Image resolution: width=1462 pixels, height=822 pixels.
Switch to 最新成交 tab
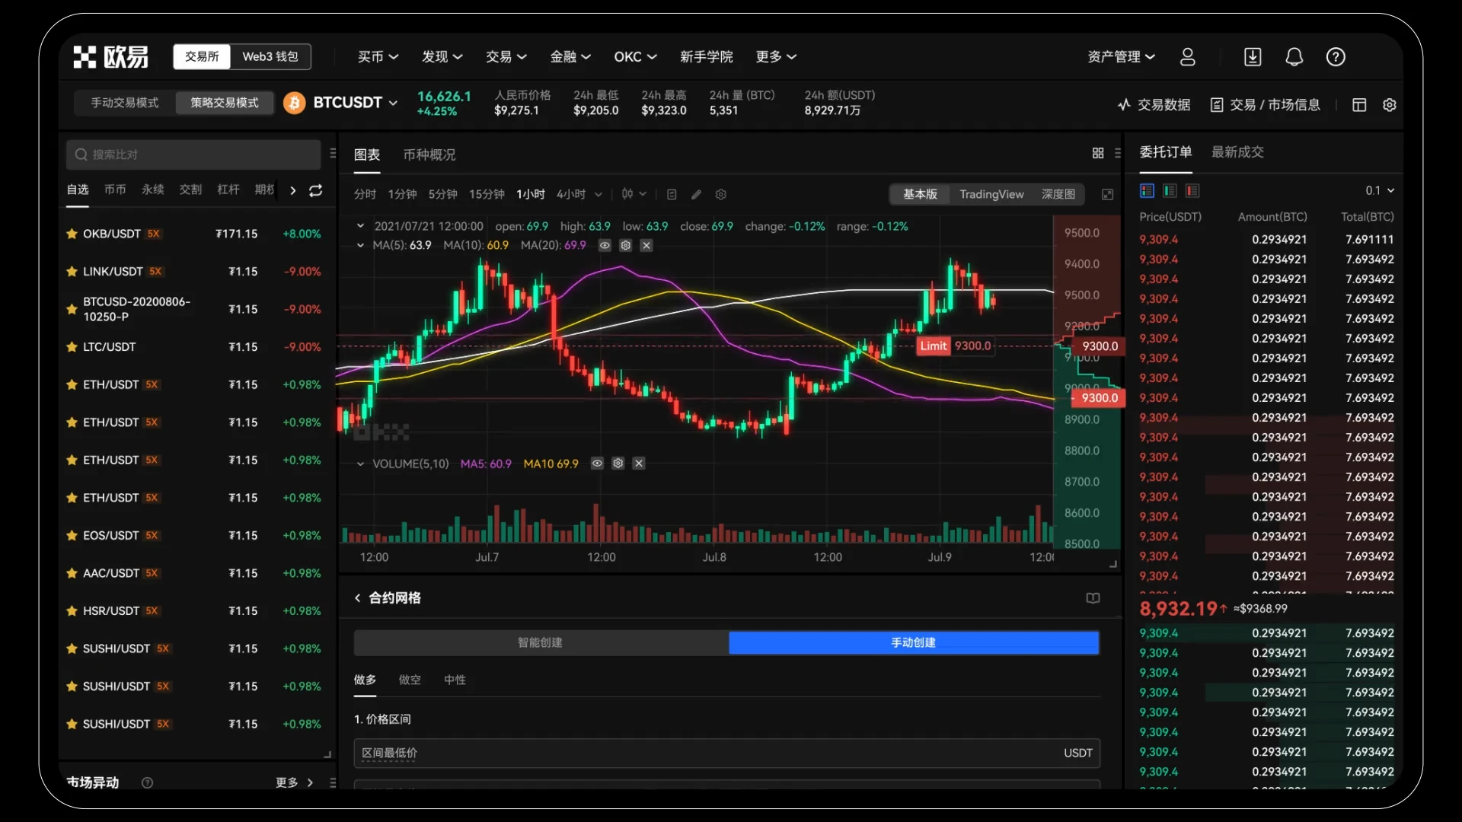pos(1237,152)
